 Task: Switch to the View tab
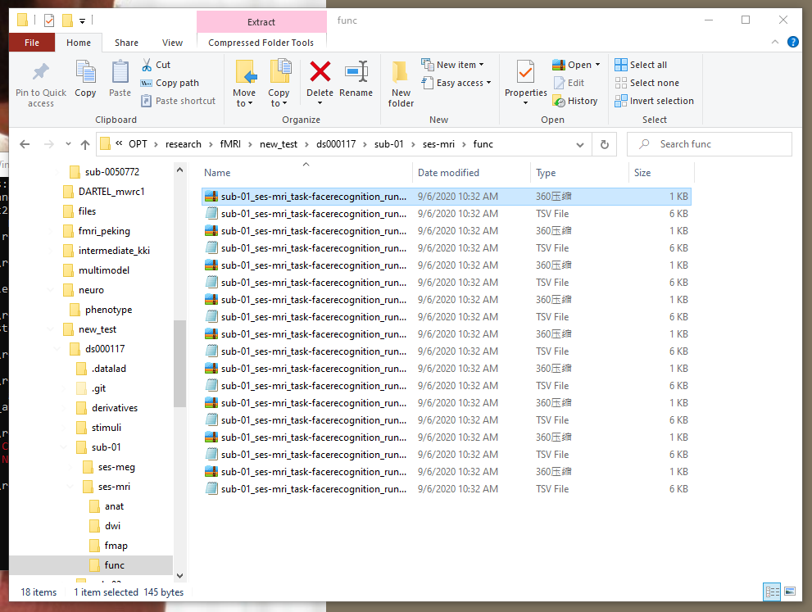point(172,42)
